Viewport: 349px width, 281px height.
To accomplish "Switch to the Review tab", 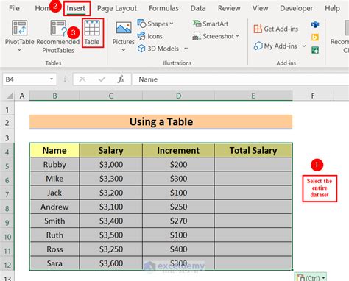I will (229, 8).
